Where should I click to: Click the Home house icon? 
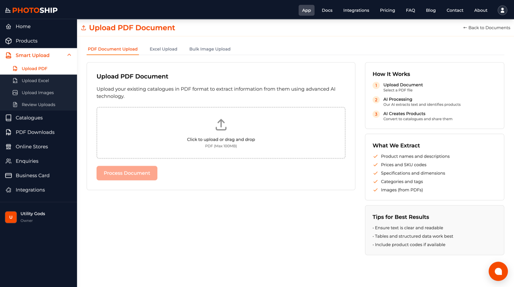point(9,26)
